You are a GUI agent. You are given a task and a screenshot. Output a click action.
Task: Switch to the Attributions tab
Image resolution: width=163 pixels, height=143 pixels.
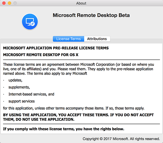[x=97, y=39]
